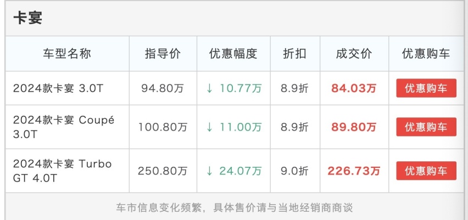Image resolution: width=468 pixels, height=220 pixels.
Task: Click transaction price 84.03万
Action: pyautogui.click(x=354, y=88)
